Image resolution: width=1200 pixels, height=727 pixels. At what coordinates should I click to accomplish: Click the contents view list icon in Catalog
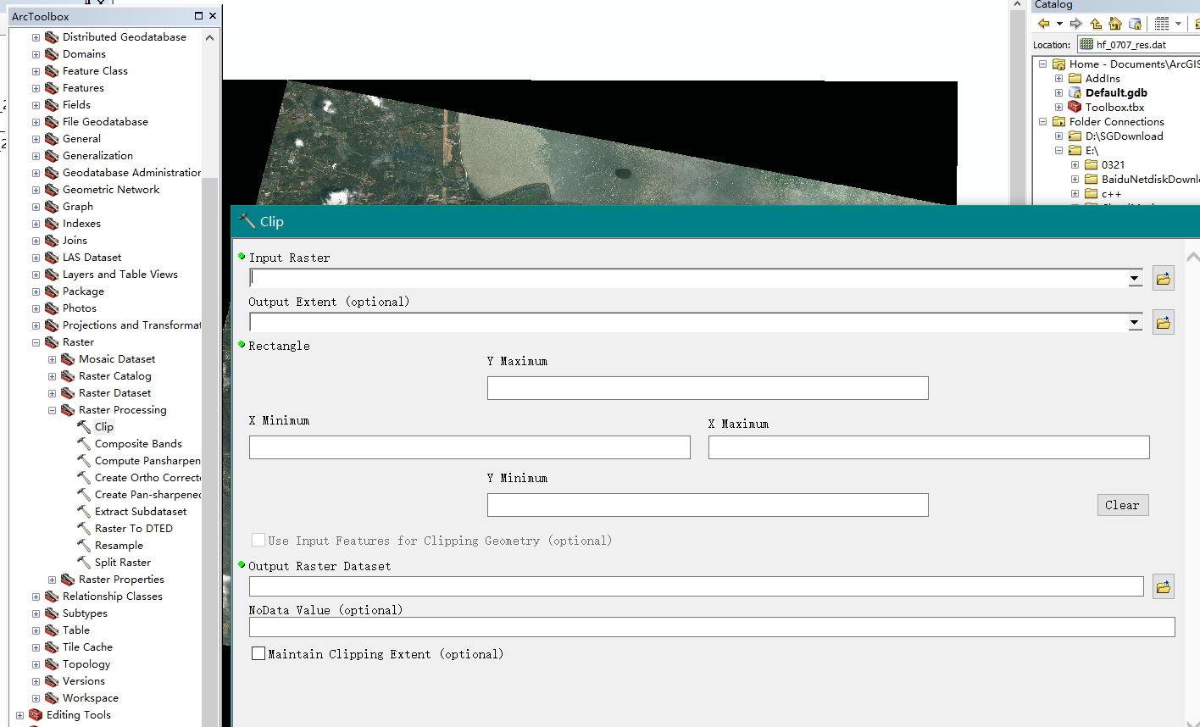(1162, 23)
